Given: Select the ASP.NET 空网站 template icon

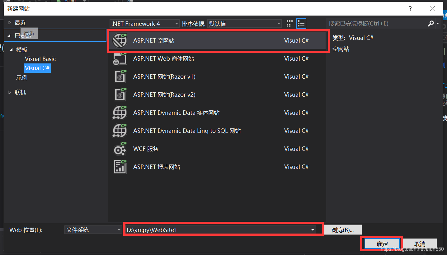Looking at the screenshot, I should [120, 40].
